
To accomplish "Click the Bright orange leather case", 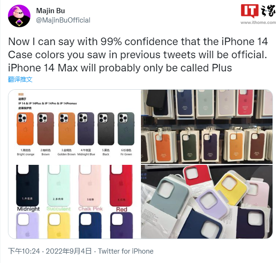I will pos(25,129).
